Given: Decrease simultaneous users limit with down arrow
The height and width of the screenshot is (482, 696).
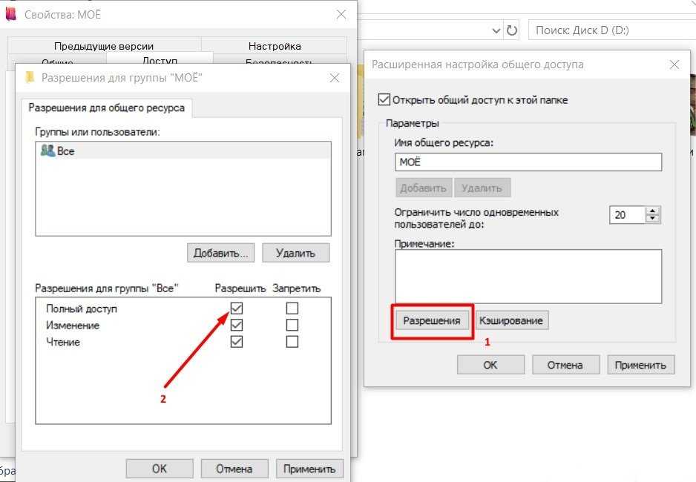Looking at the screenshot, I should pos(652,219).
